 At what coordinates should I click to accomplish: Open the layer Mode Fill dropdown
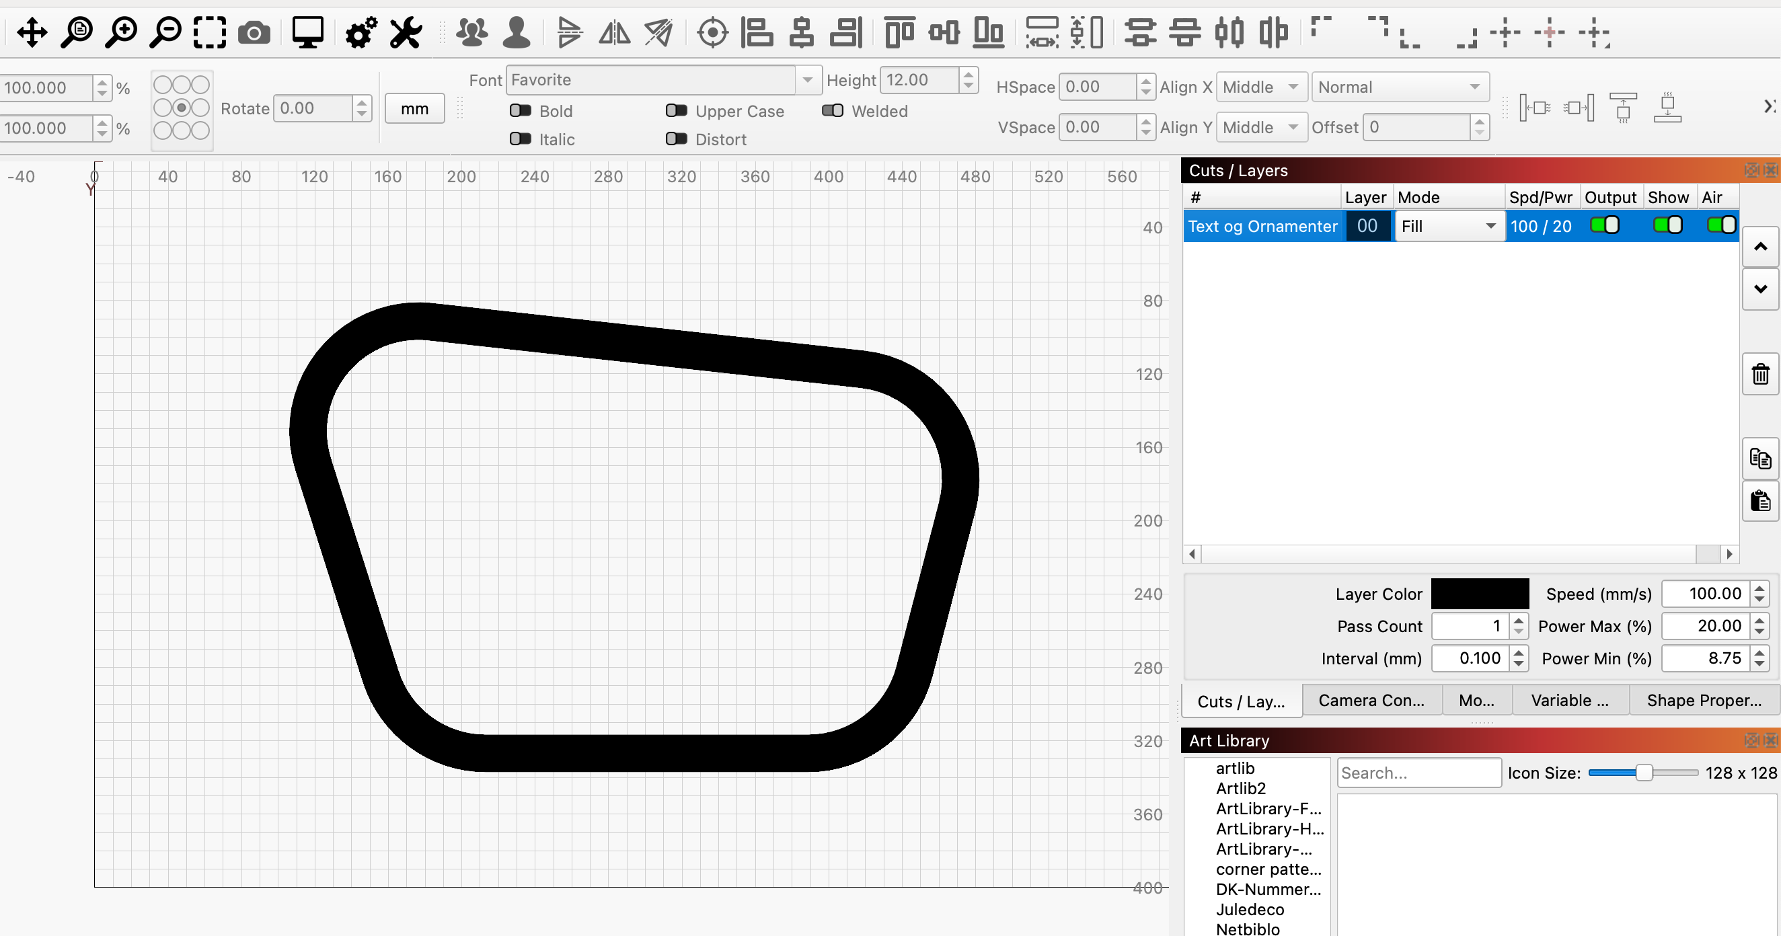[x=1449, y=226]
